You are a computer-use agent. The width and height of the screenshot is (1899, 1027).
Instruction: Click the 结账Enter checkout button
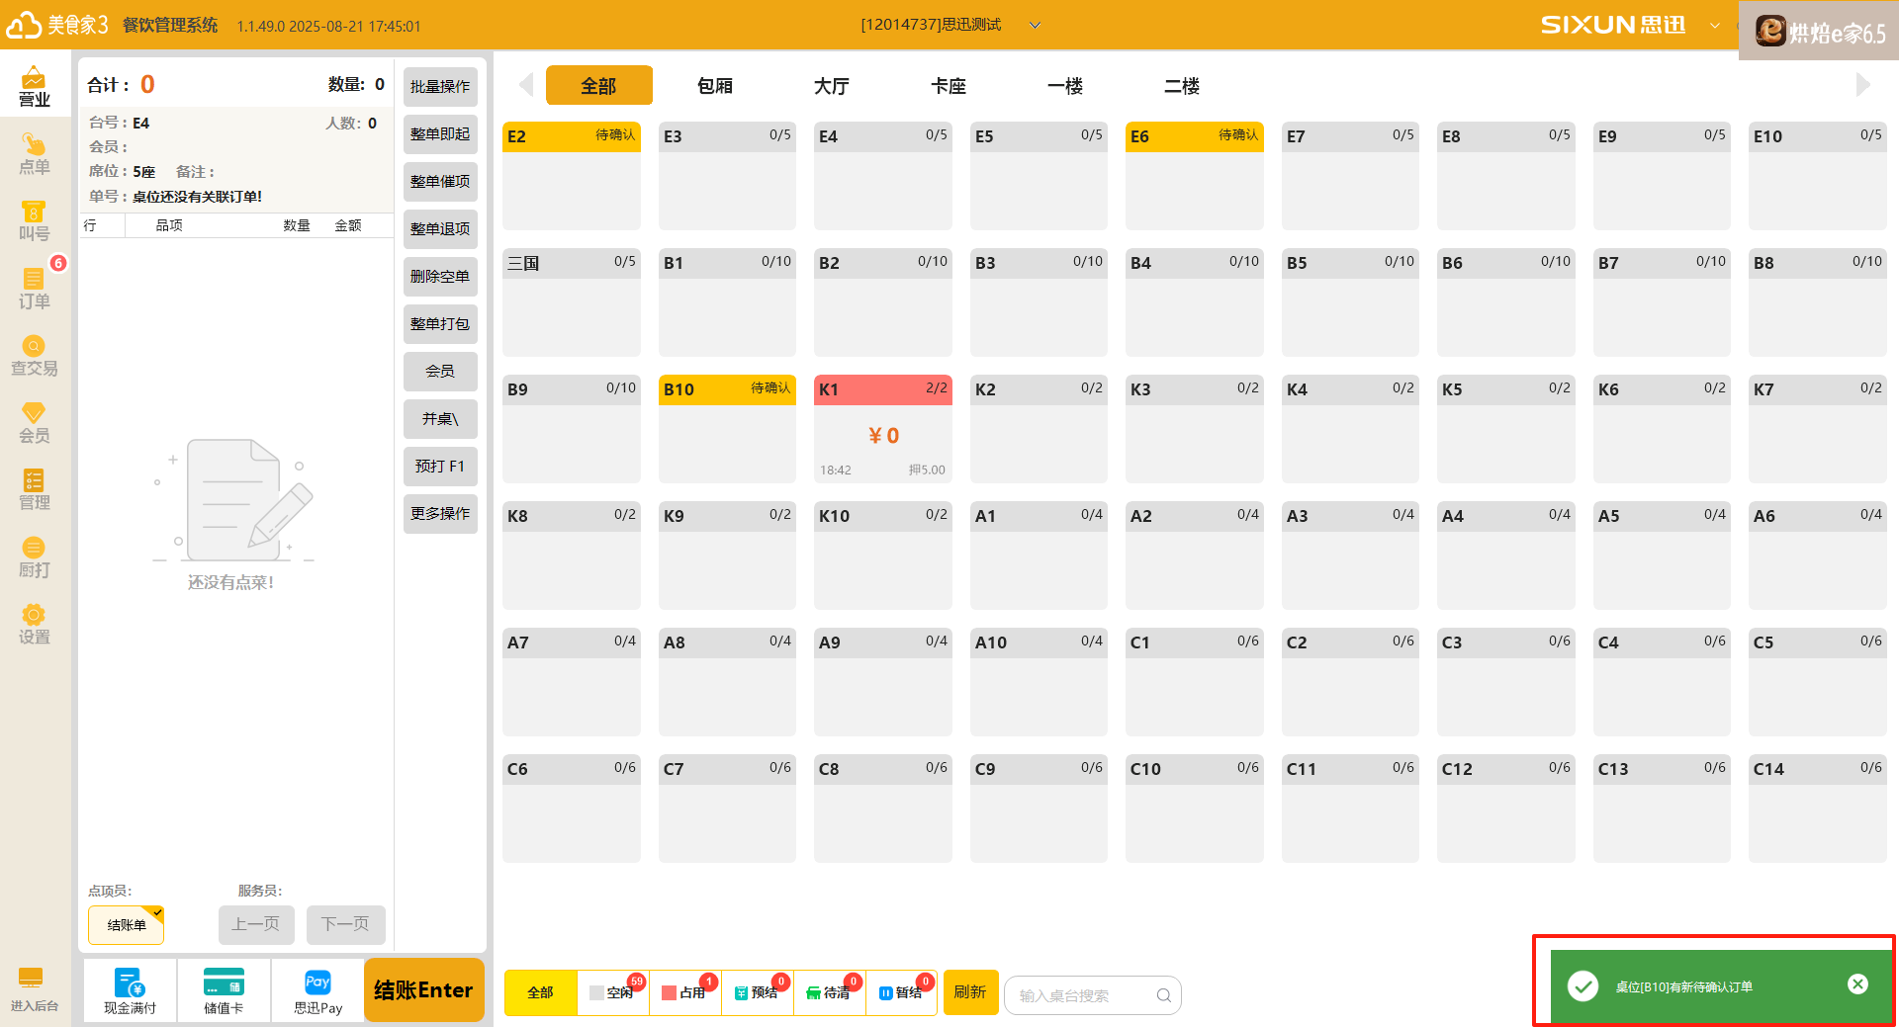[x=423, y=990]
